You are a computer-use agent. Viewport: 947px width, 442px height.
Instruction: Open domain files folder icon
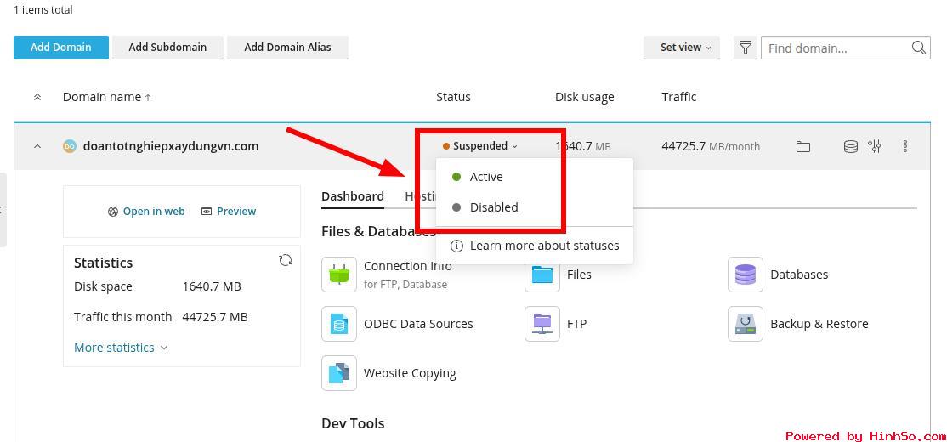[802, 146]
